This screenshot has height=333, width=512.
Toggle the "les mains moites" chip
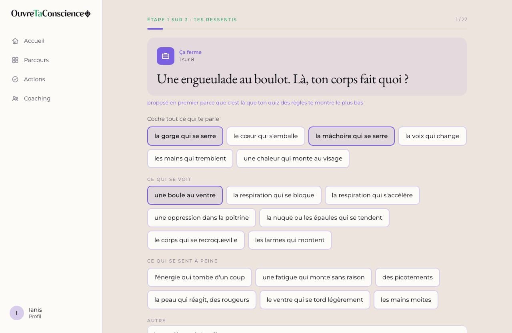[x=406, y=300]
